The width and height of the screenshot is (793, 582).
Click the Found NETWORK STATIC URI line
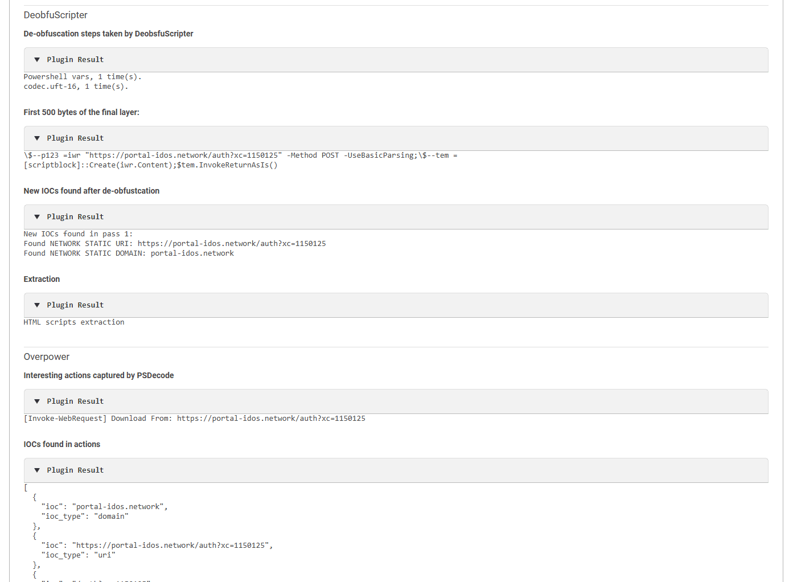click(x=174, y=244)
